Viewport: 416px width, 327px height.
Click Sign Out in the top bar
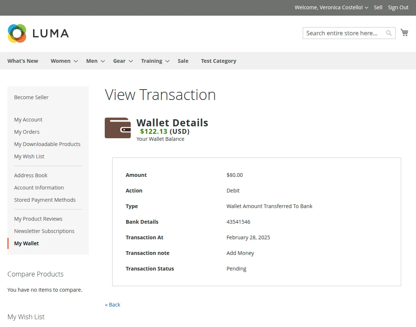pyautogui.click(x=398, y=7)
